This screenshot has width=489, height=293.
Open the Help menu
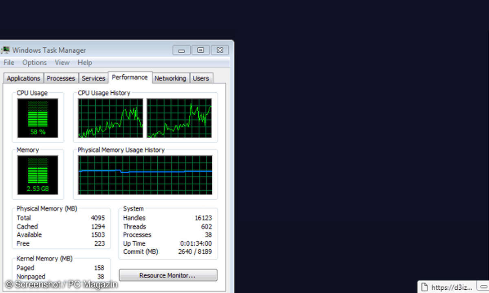click(x=85, y=62)
